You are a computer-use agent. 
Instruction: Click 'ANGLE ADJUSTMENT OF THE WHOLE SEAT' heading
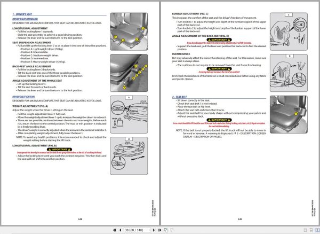point(37,81)
